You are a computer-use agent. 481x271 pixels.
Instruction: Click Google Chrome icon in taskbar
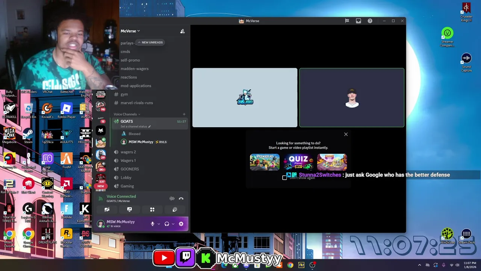[x=290, y=265]
